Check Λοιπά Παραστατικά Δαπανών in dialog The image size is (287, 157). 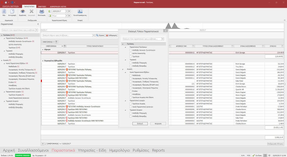point(131,107)
